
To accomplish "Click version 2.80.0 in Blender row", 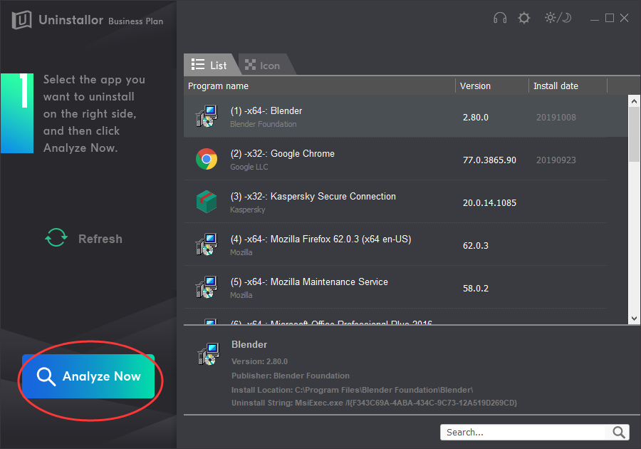I will point(476,118).
